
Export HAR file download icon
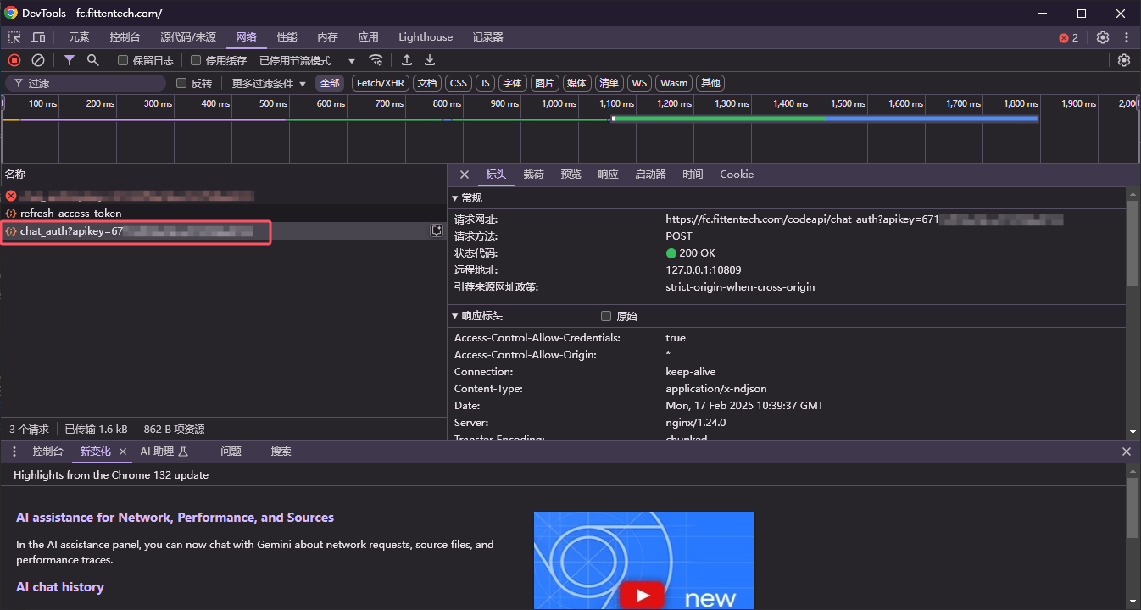coord(430,60)
